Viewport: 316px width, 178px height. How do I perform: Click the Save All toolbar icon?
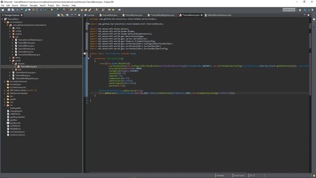pos(13,10)
